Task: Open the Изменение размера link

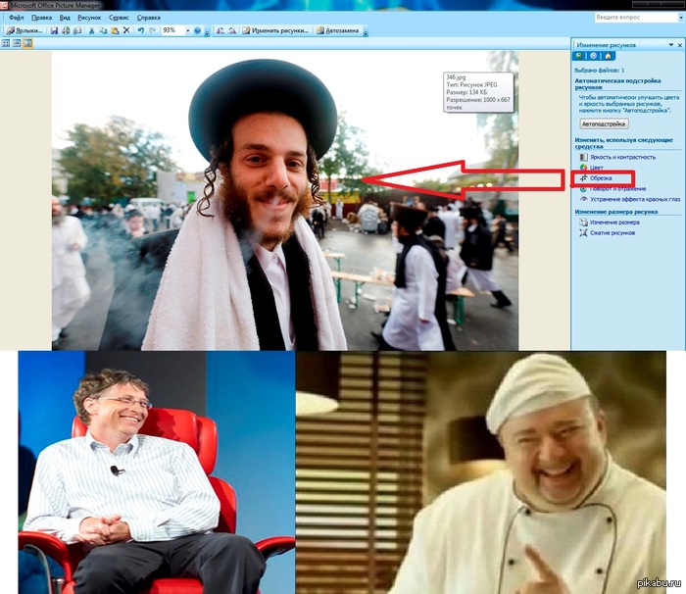Action: (614, 223)
